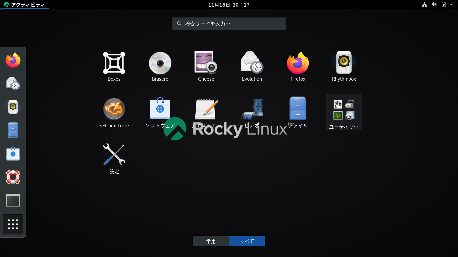Viewport: 458px width, 257px height.
Task: Toggle the Show Applications grid button
Action: (13, 224)
